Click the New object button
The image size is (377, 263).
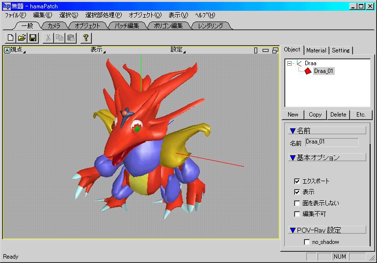pos(293,115)
